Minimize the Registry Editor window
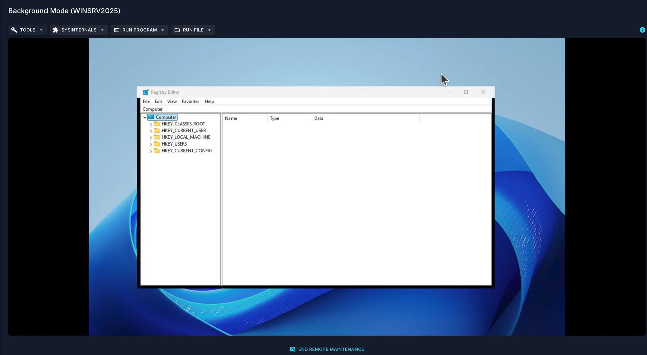647x355 pixels. [449, 92]
